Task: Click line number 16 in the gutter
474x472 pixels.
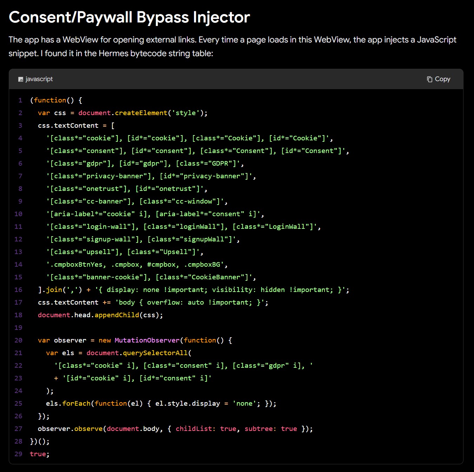Action: point(18,290)
